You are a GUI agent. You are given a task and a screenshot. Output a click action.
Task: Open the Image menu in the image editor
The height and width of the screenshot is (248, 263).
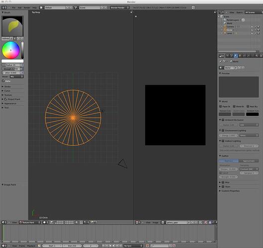tap(155, 223)
